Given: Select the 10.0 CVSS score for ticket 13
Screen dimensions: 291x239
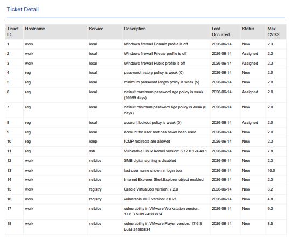Looking at the screenshot, I should (271, 170).
